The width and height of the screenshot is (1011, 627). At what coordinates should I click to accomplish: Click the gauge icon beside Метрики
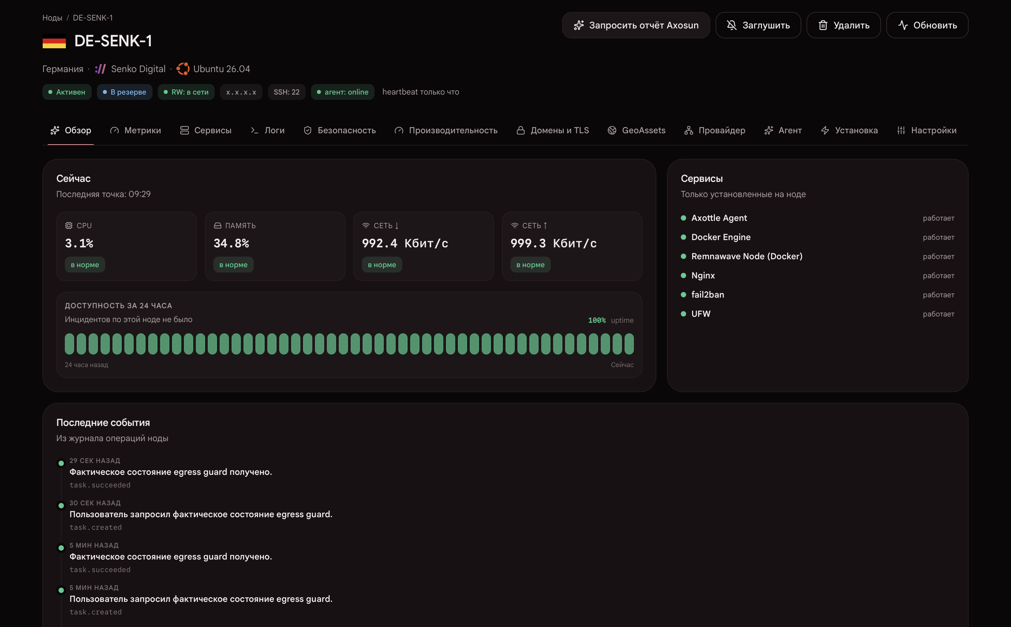(114, 130)
